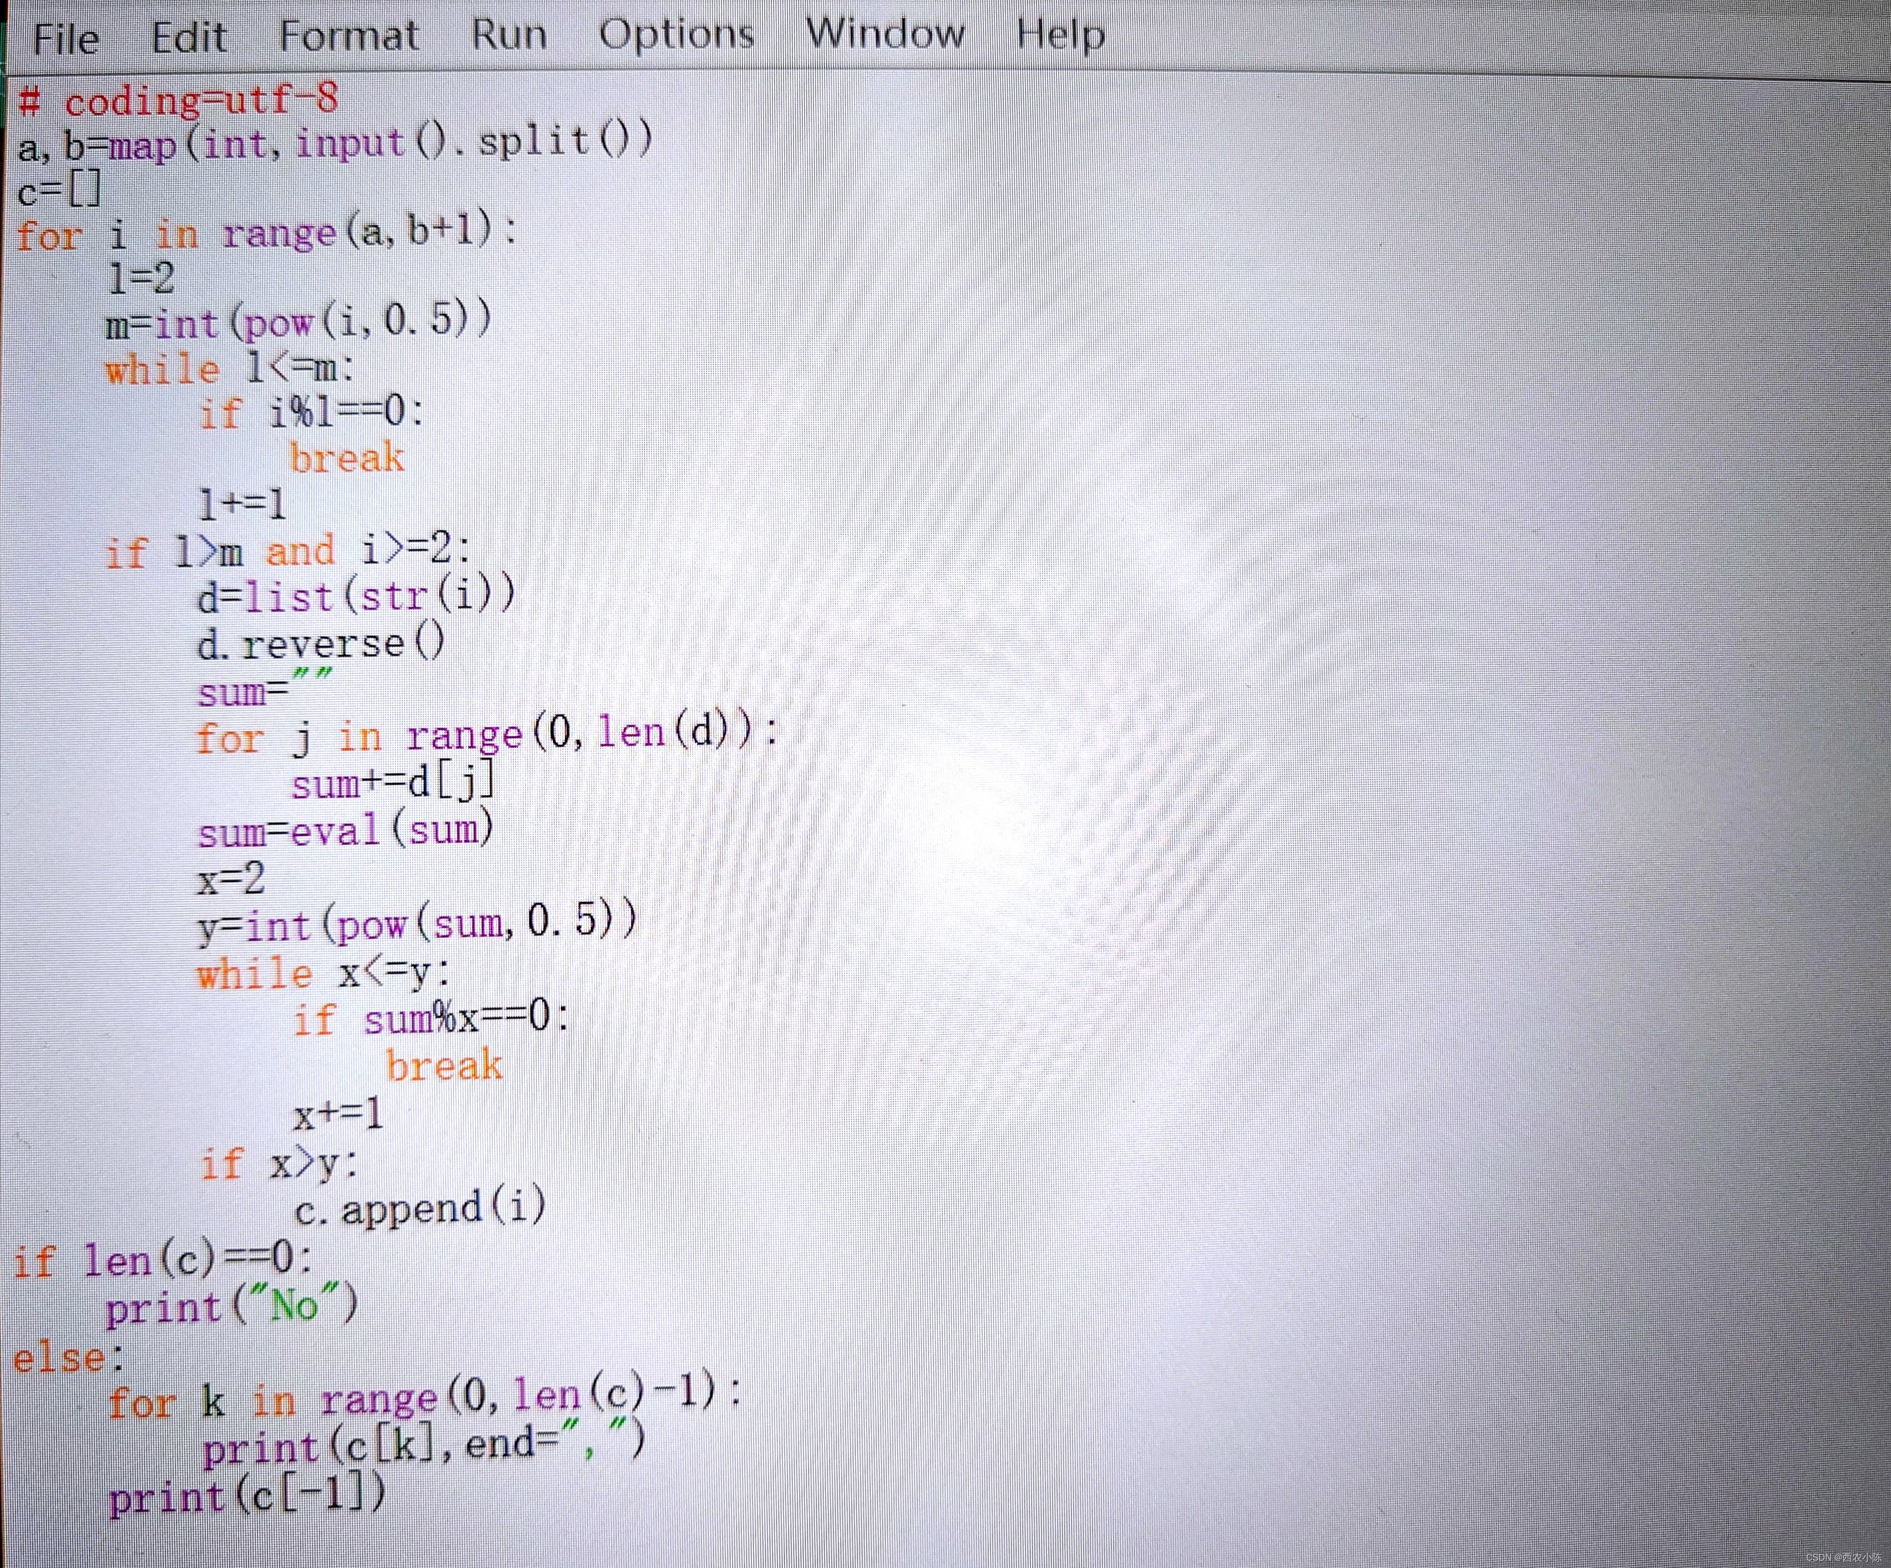
Task: Click the 'print("No")' line
Action: pyautogui.click(x=231, y=1305)
